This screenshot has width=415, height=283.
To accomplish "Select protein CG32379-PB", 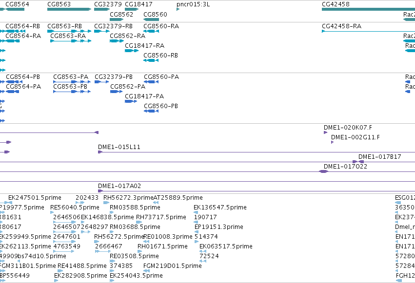I will pos(101,82).
